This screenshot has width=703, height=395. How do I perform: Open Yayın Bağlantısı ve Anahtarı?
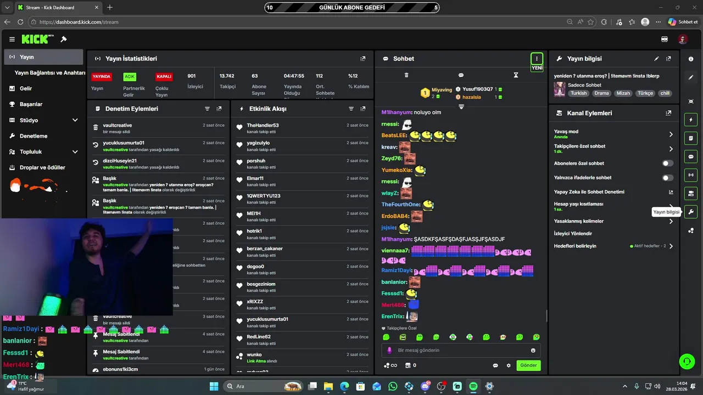click(x=49, y=72)
